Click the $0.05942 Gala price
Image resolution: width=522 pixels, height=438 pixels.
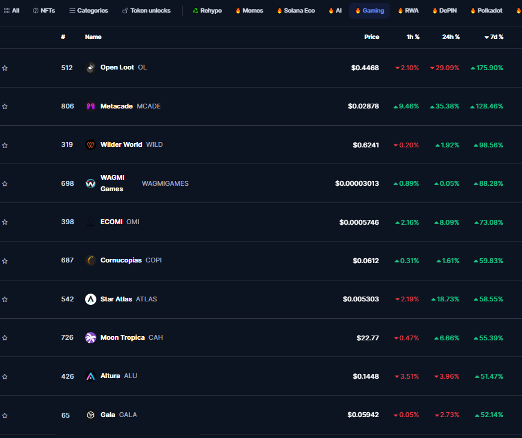tap(363, 415)
